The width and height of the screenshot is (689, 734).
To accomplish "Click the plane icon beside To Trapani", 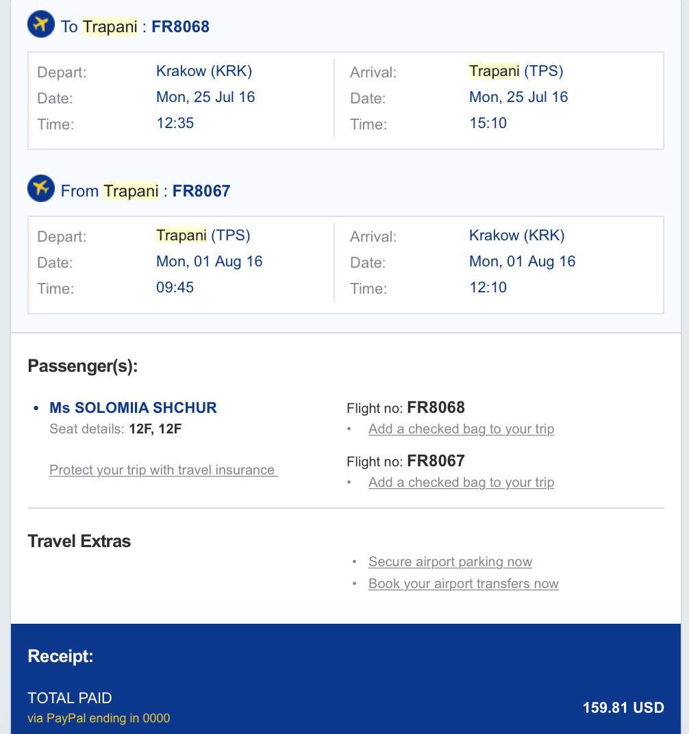I will (40, 25).
